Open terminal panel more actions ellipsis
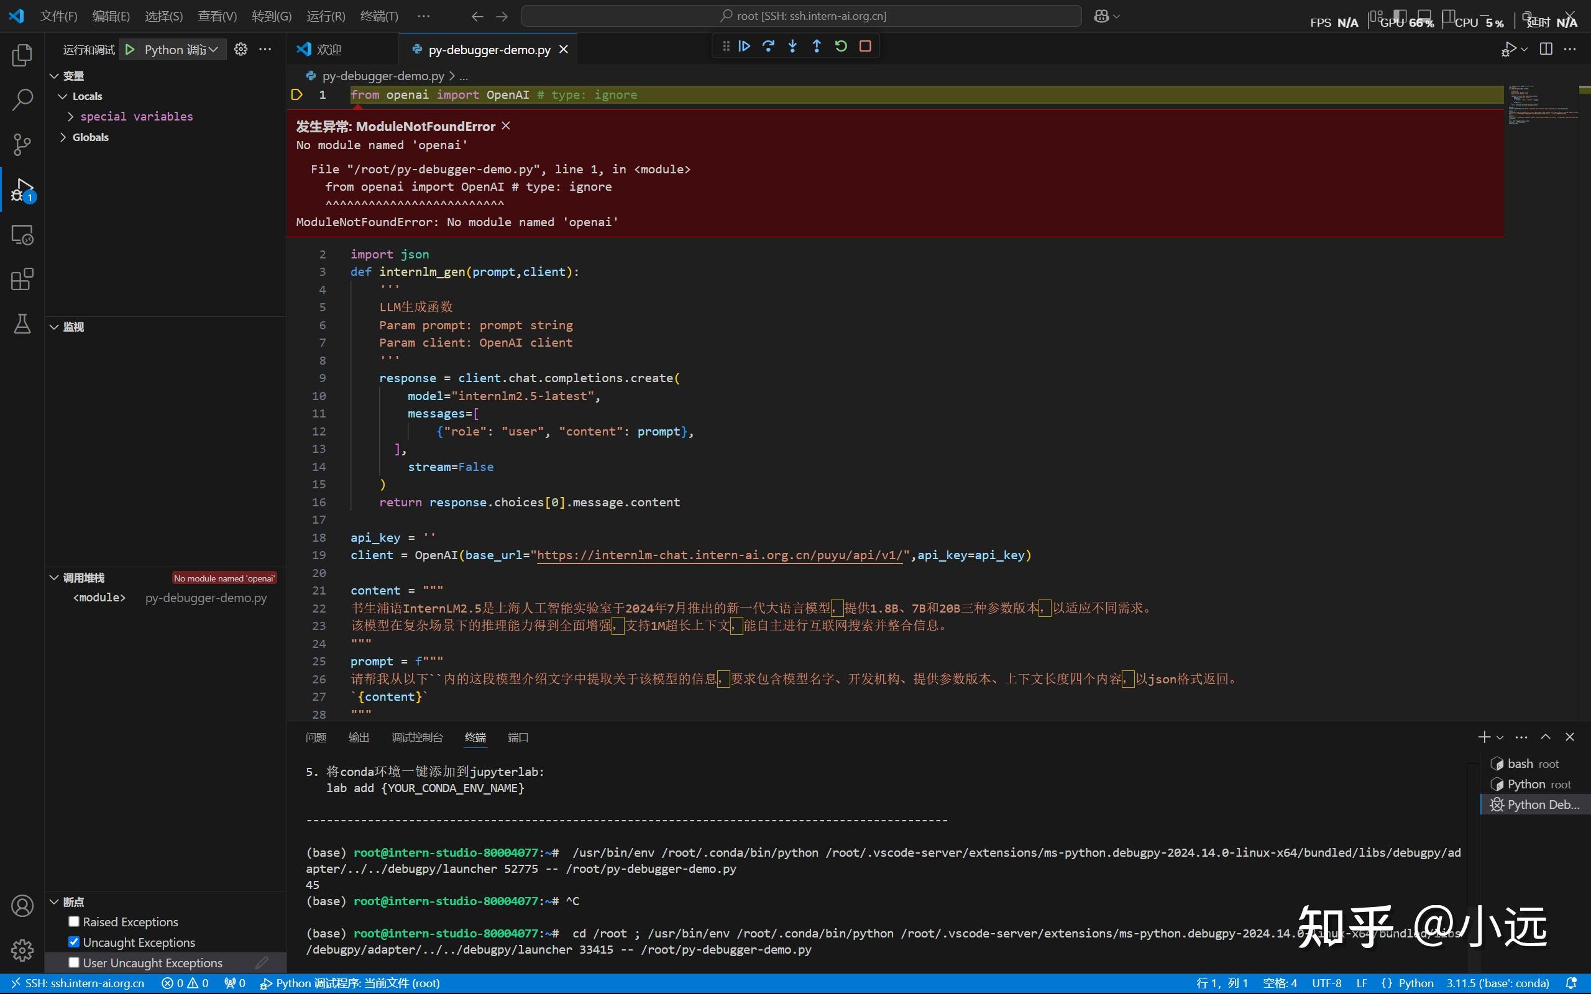Image resolution: width=1591 pixels, height=994 pixels. [1521, 737]
